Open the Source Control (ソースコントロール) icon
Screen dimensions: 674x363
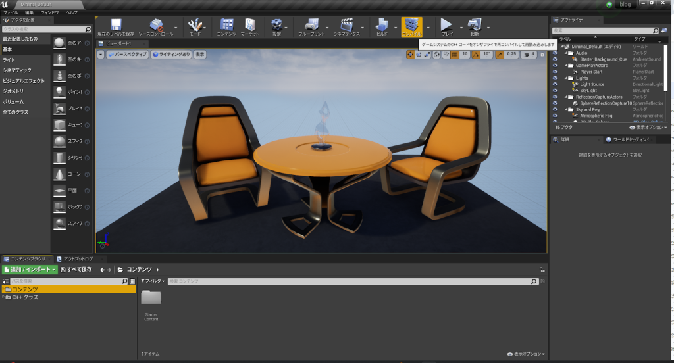click(156, 26)
